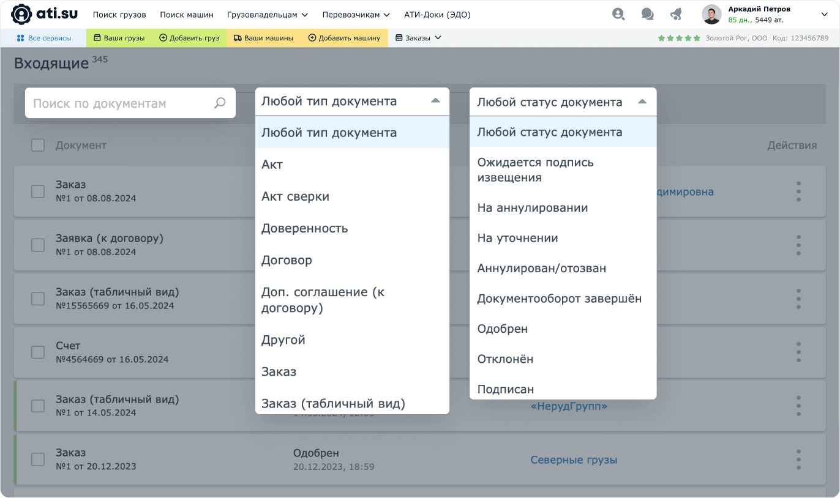Open three-dot menu for Счет №4564669
The image size is (840, 498).
coord(798,352)
